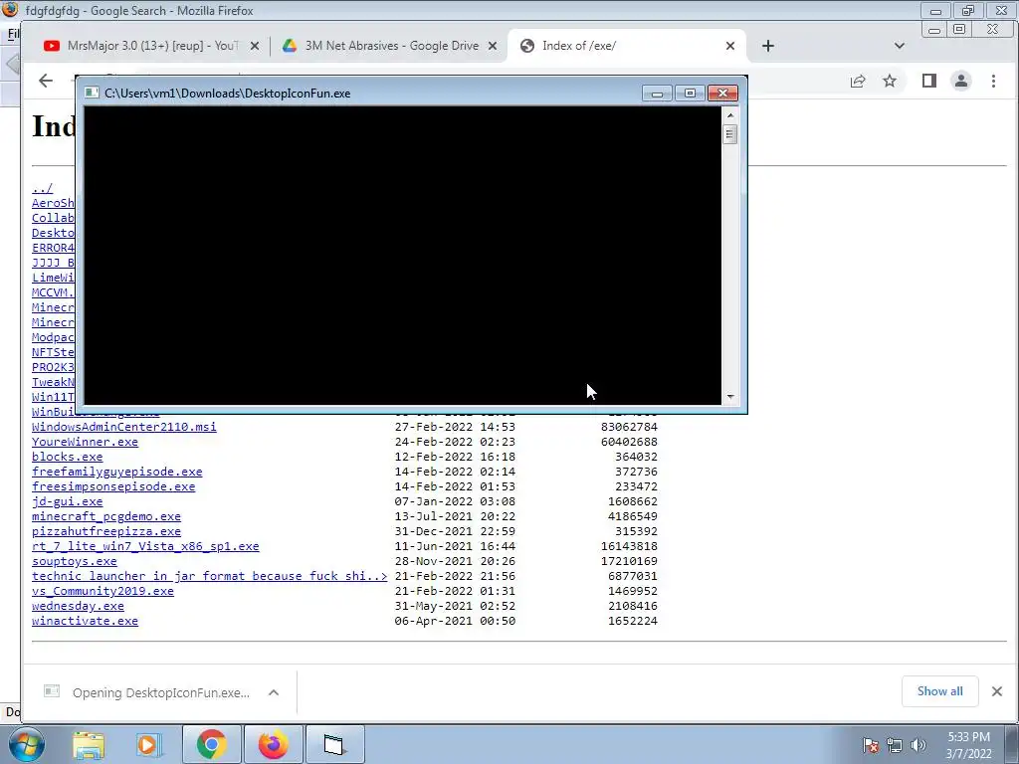Download souptoys.exe

(x=75, y=561)
